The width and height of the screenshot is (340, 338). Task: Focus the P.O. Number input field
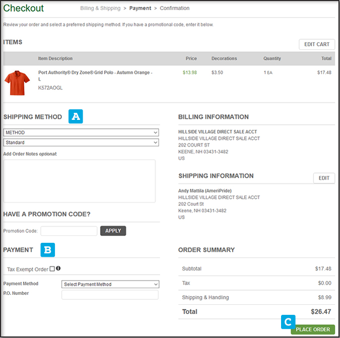coord(110,295)
